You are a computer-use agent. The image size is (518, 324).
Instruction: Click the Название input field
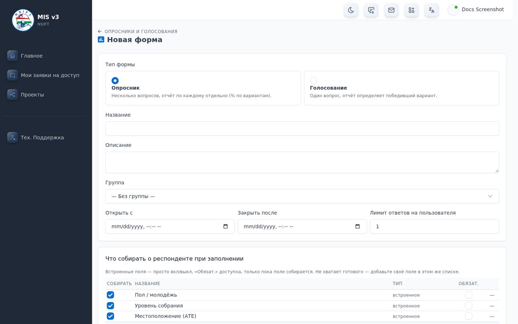click(302, 128)
